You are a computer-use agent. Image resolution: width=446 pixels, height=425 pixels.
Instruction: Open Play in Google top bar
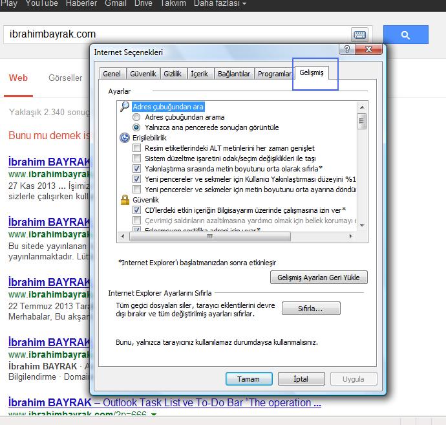coord(9,3)
